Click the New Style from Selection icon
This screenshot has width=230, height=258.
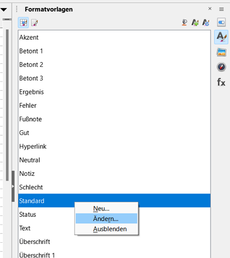(x=195, y=23)
